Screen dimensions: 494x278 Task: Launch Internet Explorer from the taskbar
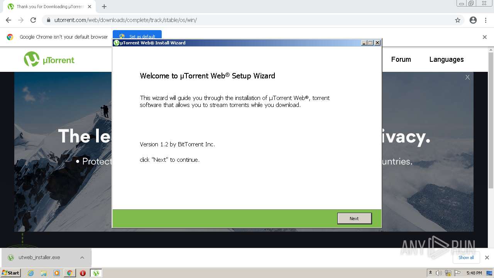click(31, 273)
